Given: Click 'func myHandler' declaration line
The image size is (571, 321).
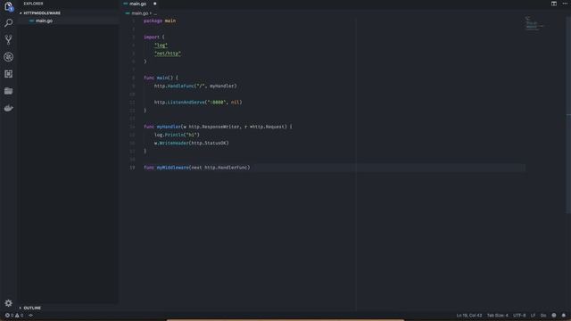Looking at the screenshot, I should click(x=218, y=127).
